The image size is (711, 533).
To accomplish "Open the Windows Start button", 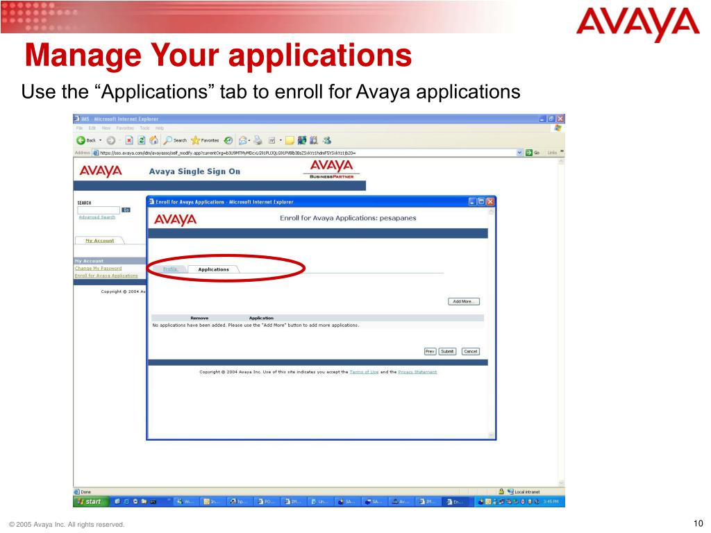I will tap(91, 501).
